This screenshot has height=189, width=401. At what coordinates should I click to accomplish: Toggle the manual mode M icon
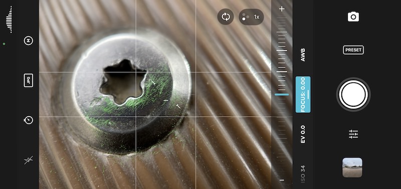pos(29,40)
